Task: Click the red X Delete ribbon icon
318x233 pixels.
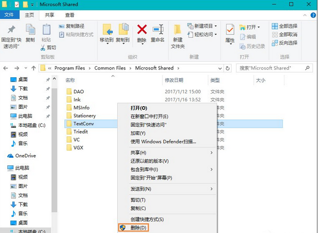Action: [142, 29]
